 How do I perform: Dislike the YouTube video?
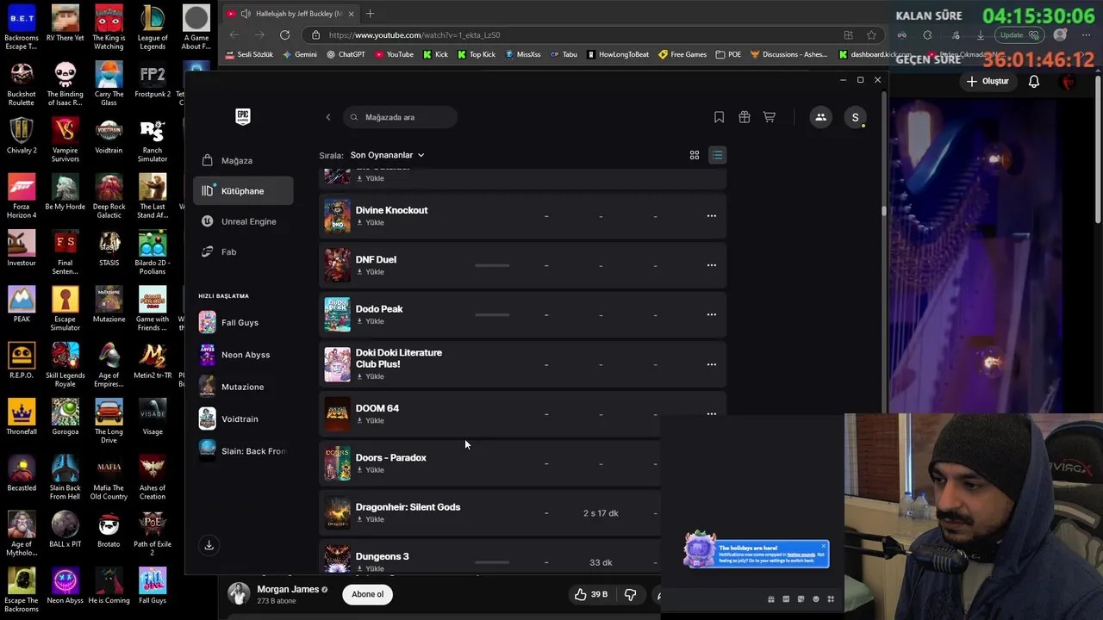[630, 594]
